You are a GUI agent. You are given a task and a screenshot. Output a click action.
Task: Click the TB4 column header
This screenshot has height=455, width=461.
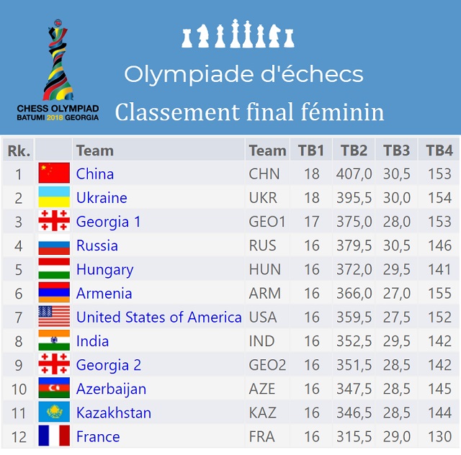point(439,150)
